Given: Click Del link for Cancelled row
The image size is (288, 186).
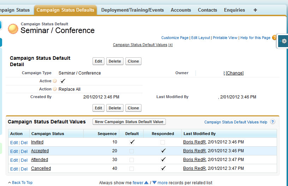Looking at the screenshot, I should coord(24,169).
